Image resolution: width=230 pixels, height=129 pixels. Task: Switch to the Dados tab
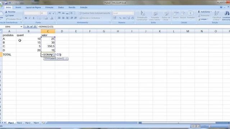(x=61, y=7)
